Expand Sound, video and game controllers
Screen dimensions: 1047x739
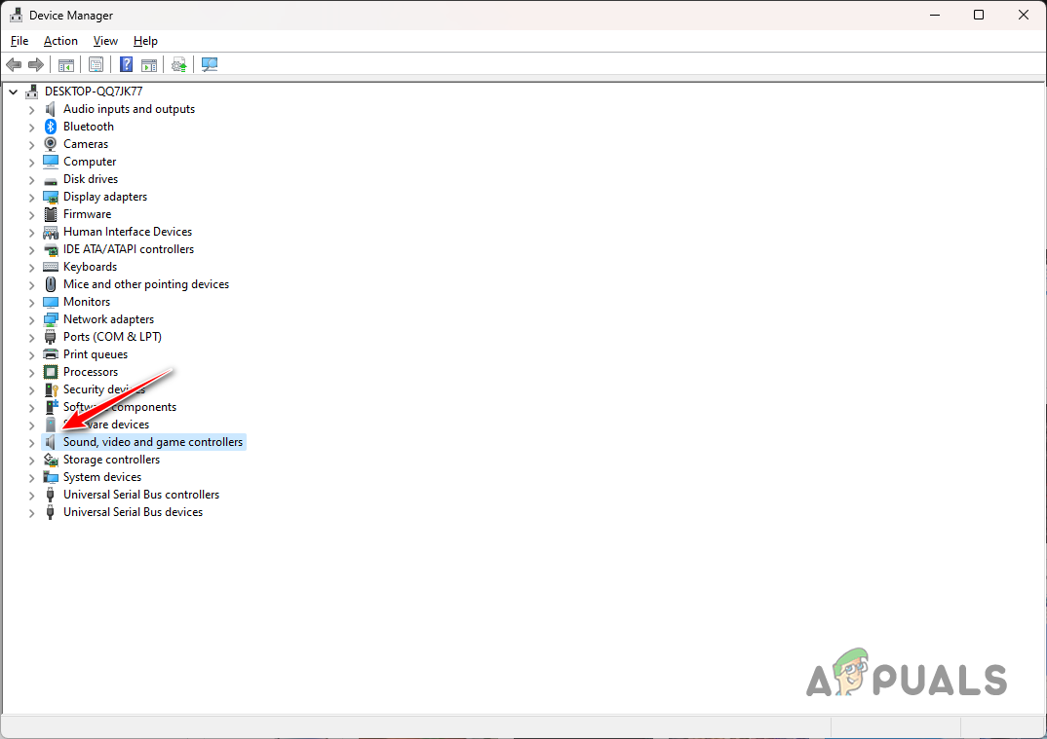coord(31,442)
